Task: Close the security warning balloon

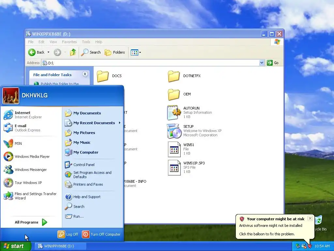Action: [310, 218]
